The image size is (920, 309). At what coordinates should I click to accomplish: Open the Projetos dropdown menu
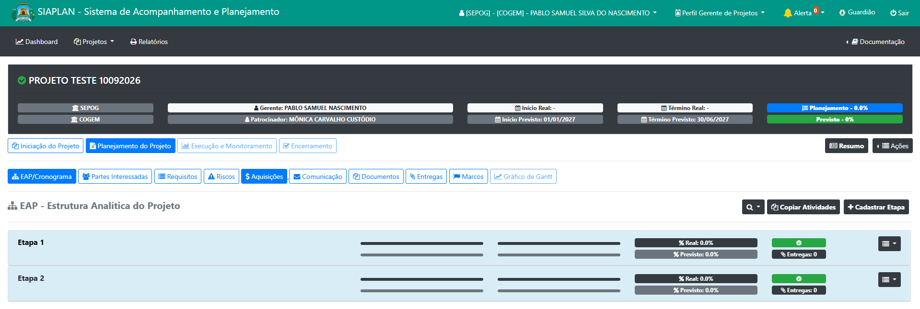click(x=94, y=42)
